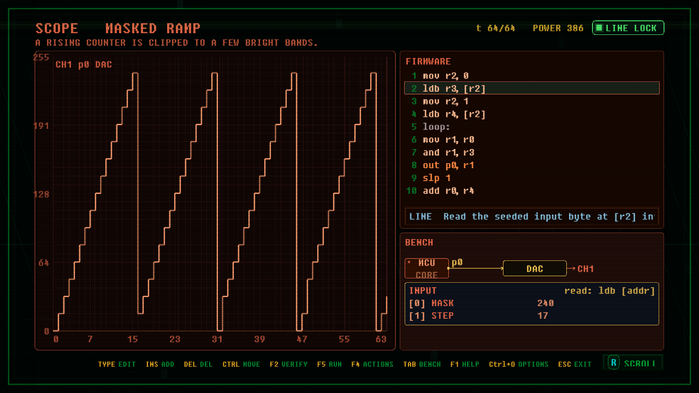699x393 pixels.
Task: Click the DAC block in bench
Action: pos(535,269)
